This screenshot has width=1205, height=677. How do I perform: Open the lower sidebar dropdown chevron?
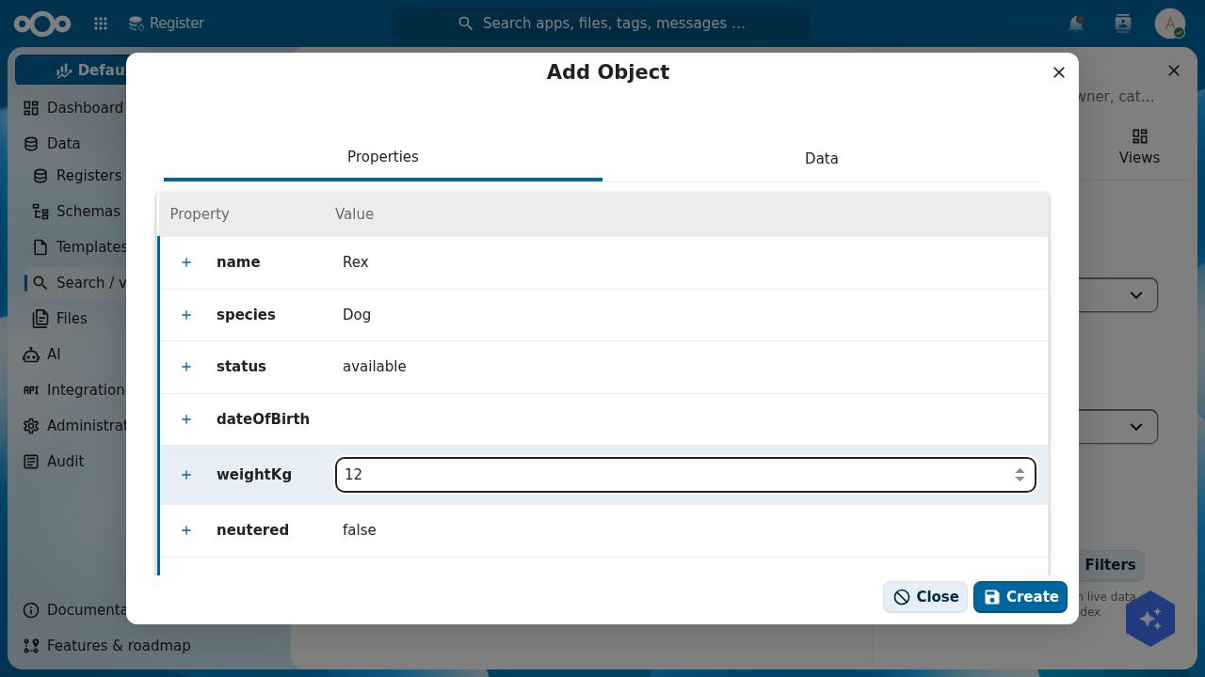pos(1136,427)
